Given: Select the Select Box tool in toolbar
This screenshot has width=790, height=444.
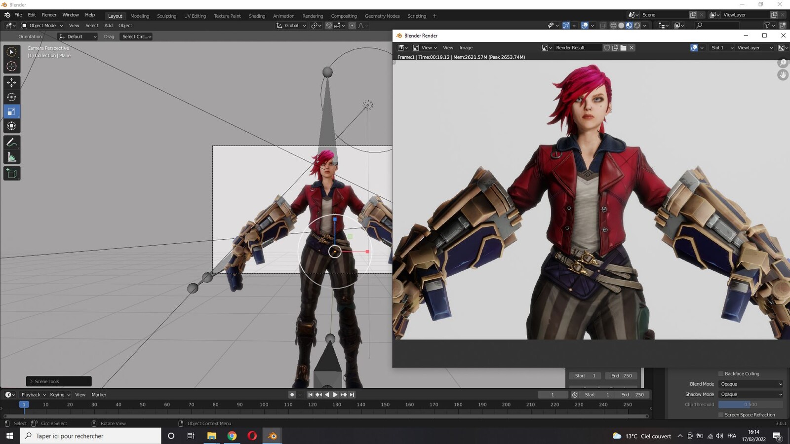Looking at the screenshot, I should pos(12,52).
